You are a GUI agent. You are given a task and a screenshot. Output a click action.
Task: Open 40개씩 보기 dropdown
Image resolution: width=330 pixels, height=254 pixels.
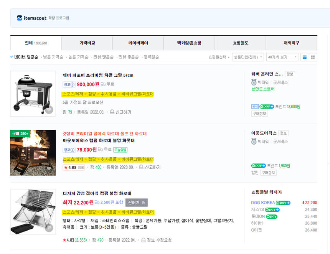282,57
